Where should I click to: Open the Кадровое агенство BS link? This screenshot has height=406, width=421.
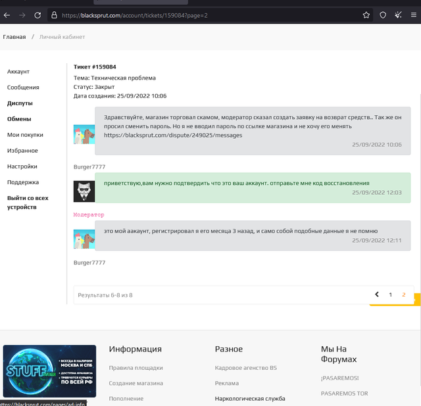(x=245, y=368)
